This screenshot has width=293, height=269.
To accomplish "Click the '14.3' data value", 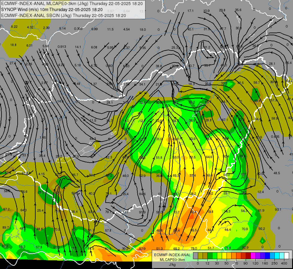I will click(227, 211).
